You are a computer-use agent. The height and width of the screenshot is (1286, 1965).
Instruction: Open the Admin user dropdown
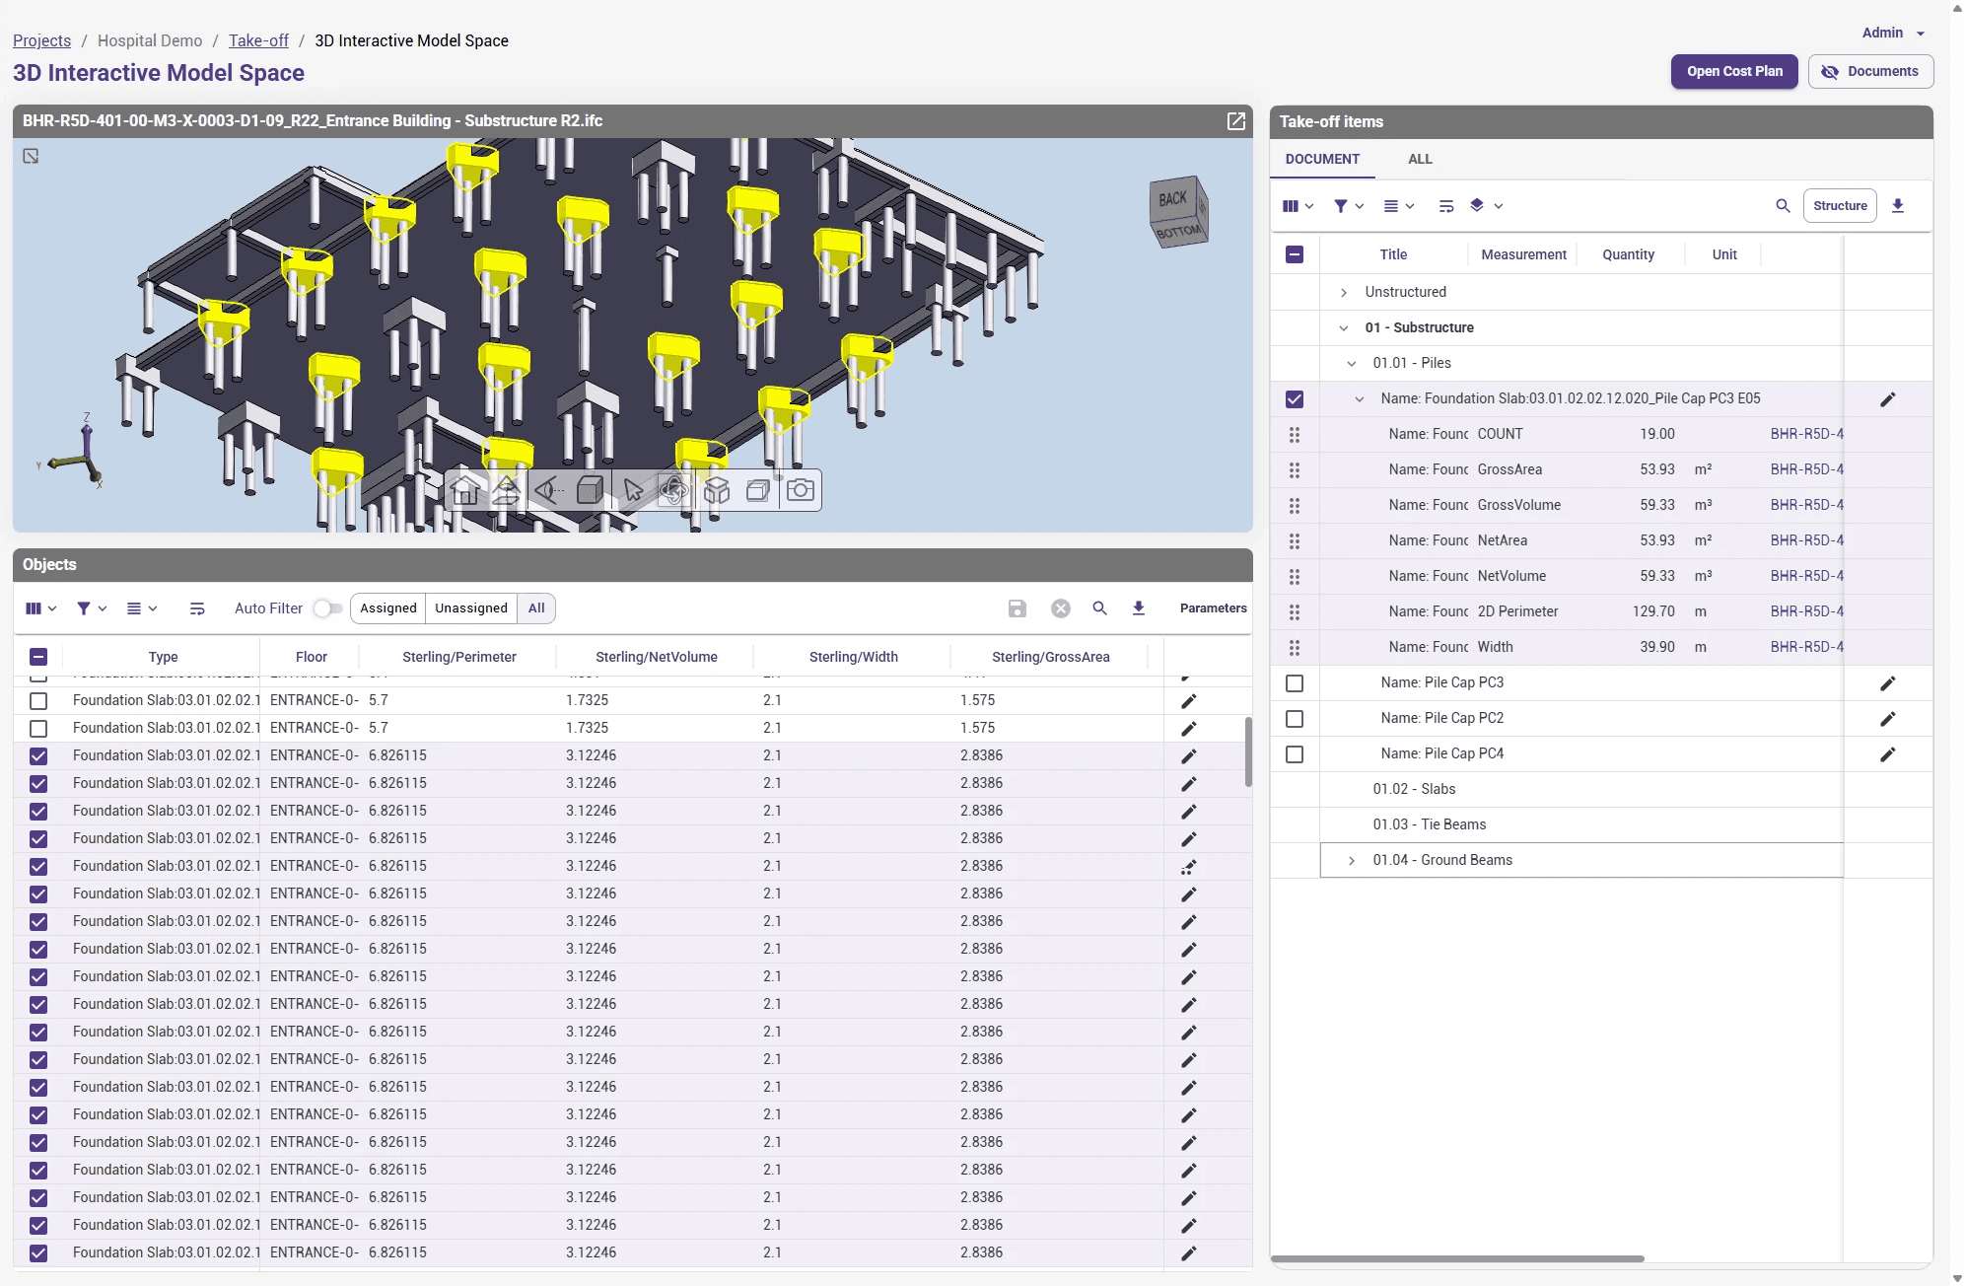[1893, 33]
